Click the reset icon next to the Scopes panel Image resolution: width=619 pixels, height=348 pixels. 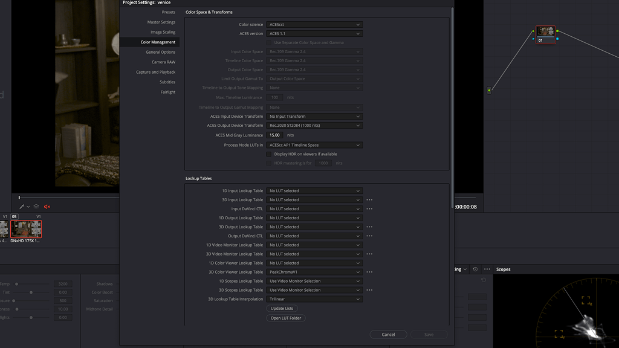click(475, 269)
